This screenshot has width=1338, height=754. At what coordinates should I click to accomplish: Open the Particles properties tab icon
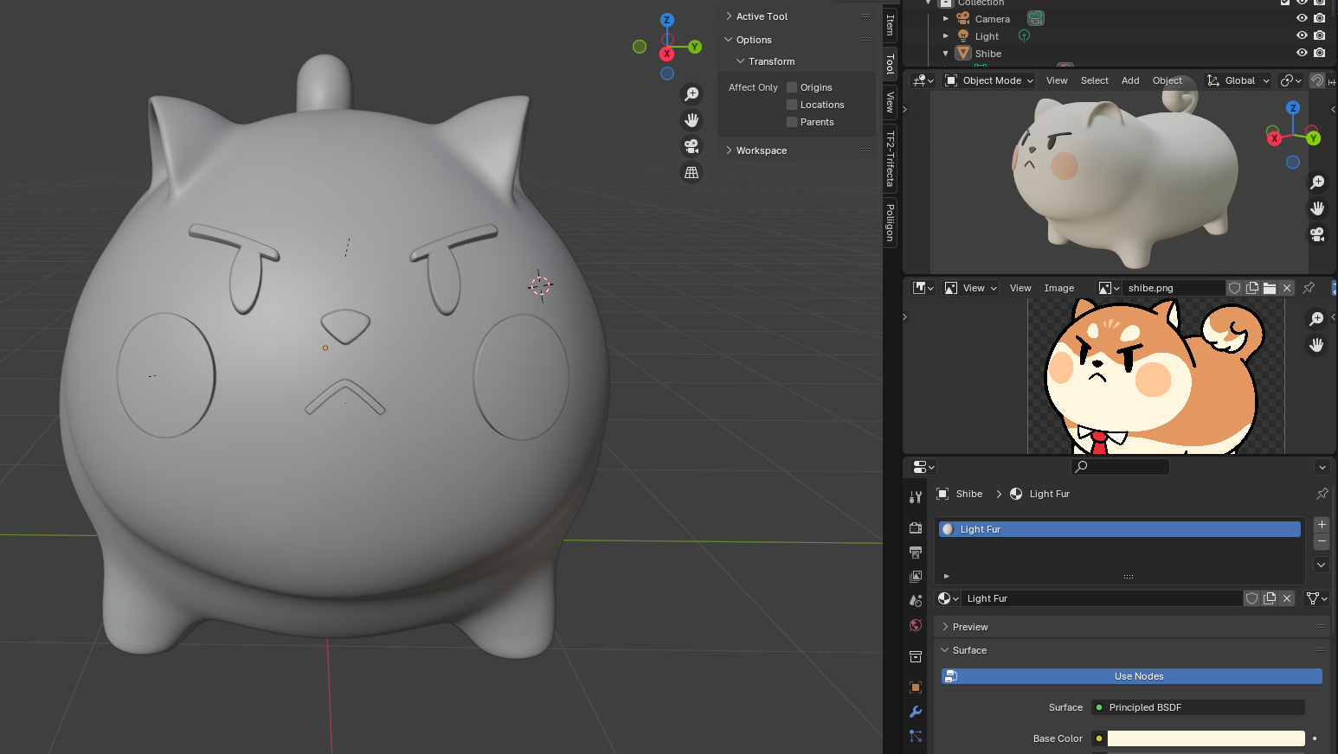pyautogui.click(x=916, y=736)
